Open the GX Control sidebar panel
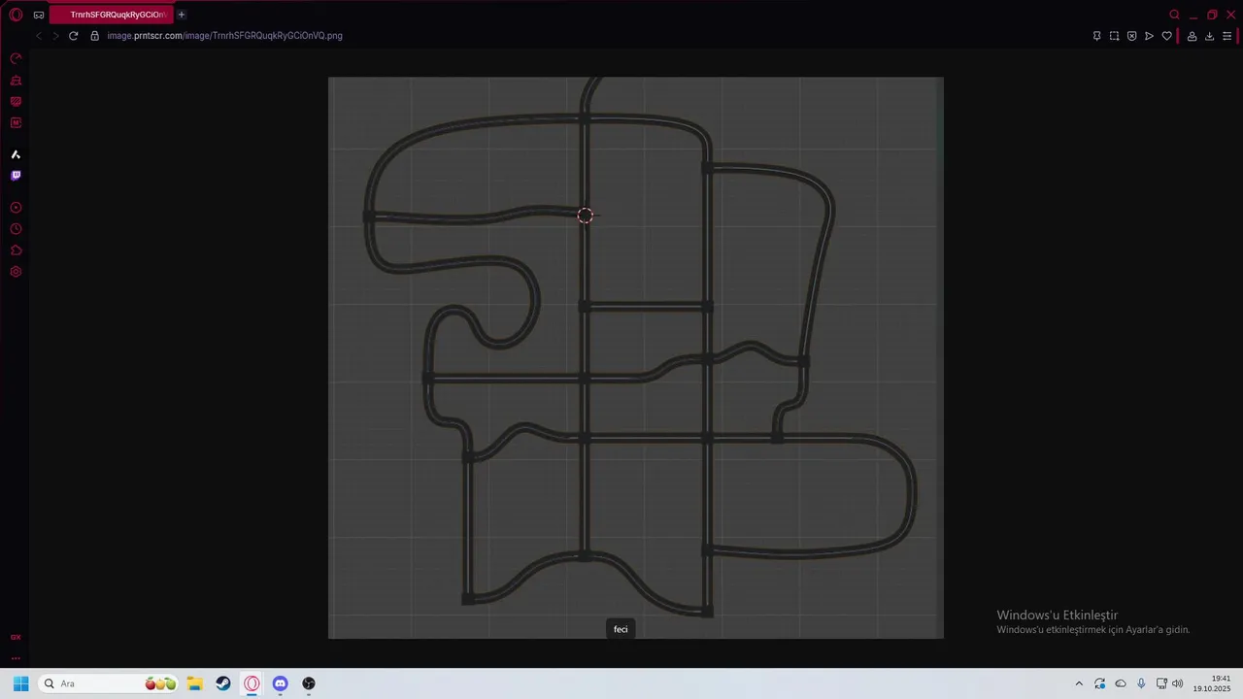The width and height of the screenshot is (1243, 699). [x=16, y=59]
